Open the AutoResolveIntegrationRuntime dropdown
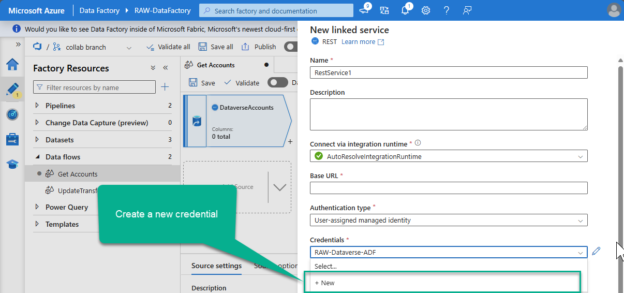This screenshot has height=293, width=624. (x=449, y=156)
